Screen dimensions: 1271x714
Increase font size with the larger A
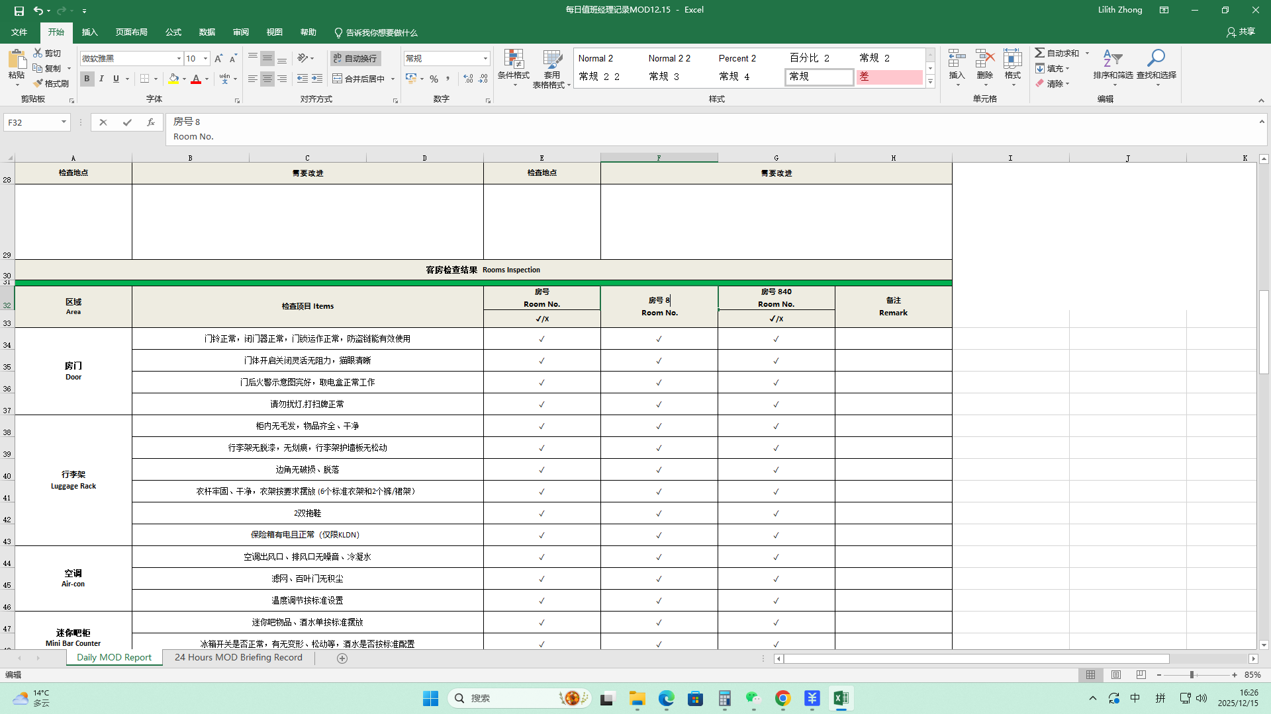218,58
